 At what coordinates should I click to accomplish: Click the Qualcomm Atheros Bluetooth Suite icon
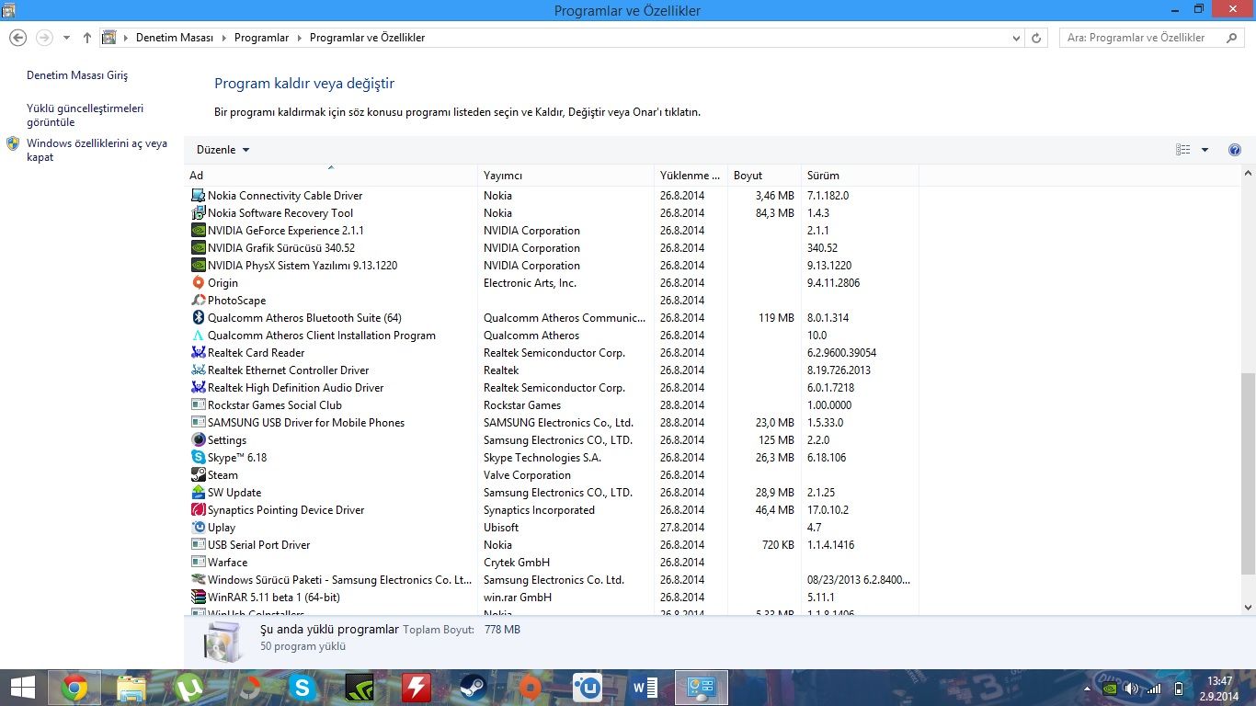[198, 318]
